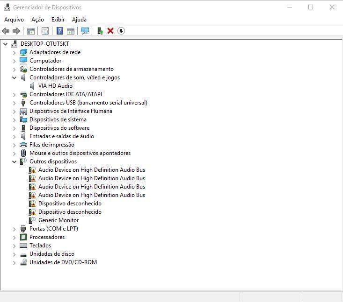Expand the Computador category
343x302 pixels.
click(14, 61)
